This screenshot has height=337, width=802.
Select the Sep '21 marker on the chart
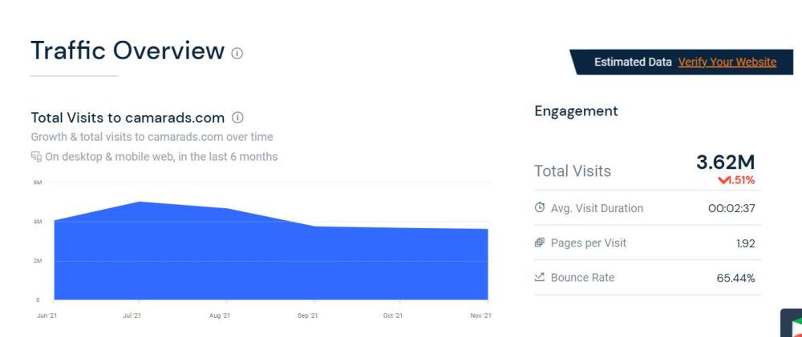click(x=308, y=316)
